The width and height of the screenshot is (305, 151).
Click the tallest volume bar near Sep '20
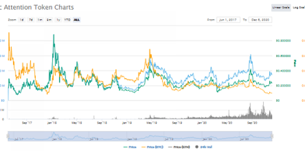pyautogui.click(x=264, y=103)
